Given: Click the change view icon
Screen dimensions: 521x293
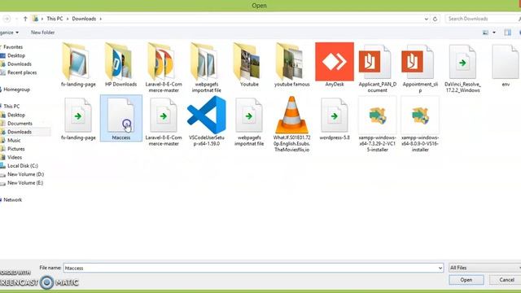Looking at the screenshot, I should click(485, 33).
